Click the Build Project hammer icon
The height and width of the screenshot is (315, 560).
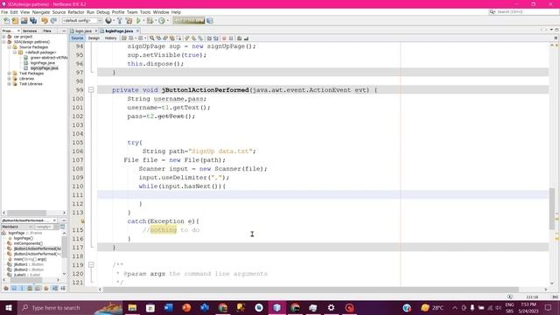pos(120,21)
